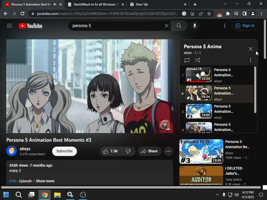Open recommended Episodes 15-19 video thumbnail

point(201,152)
